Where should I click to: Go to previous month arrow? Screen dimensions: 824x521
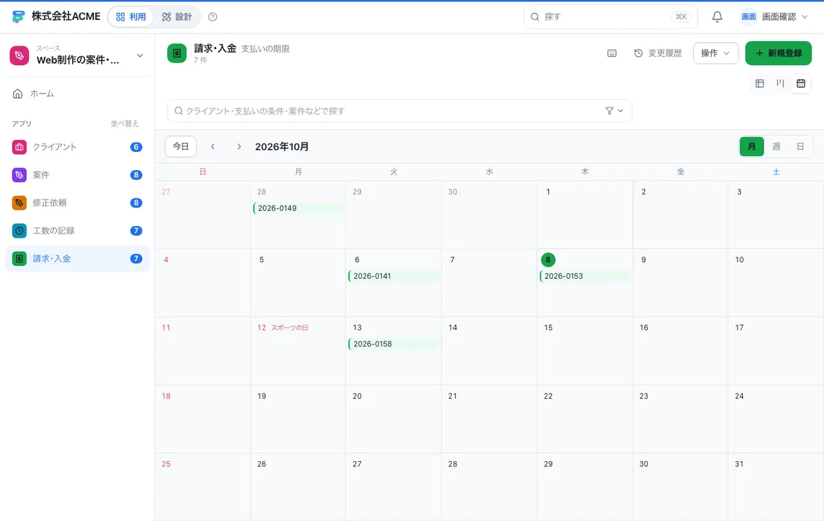click(x=212, y=147)
